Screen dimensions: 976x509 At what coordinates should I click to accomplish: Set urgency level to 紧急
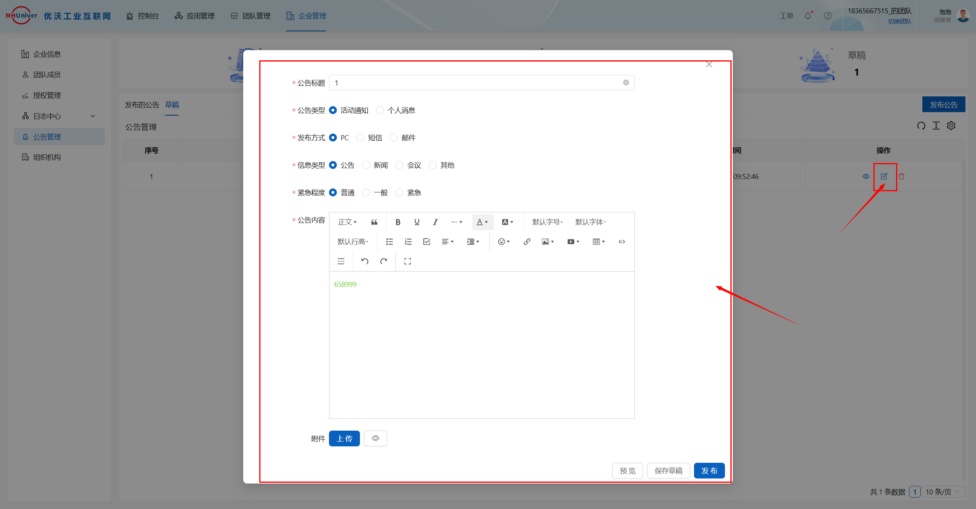pos(399,193)
